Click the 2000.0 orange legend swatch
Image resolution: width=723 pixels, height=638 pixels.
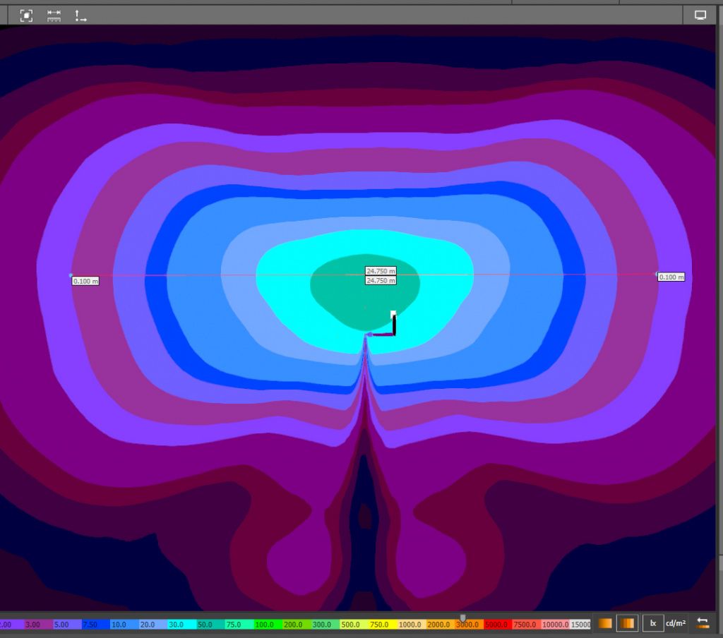441,624
